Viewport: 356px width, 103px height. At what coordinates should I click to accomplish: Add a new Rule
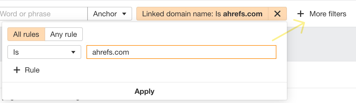click(26, 70)
